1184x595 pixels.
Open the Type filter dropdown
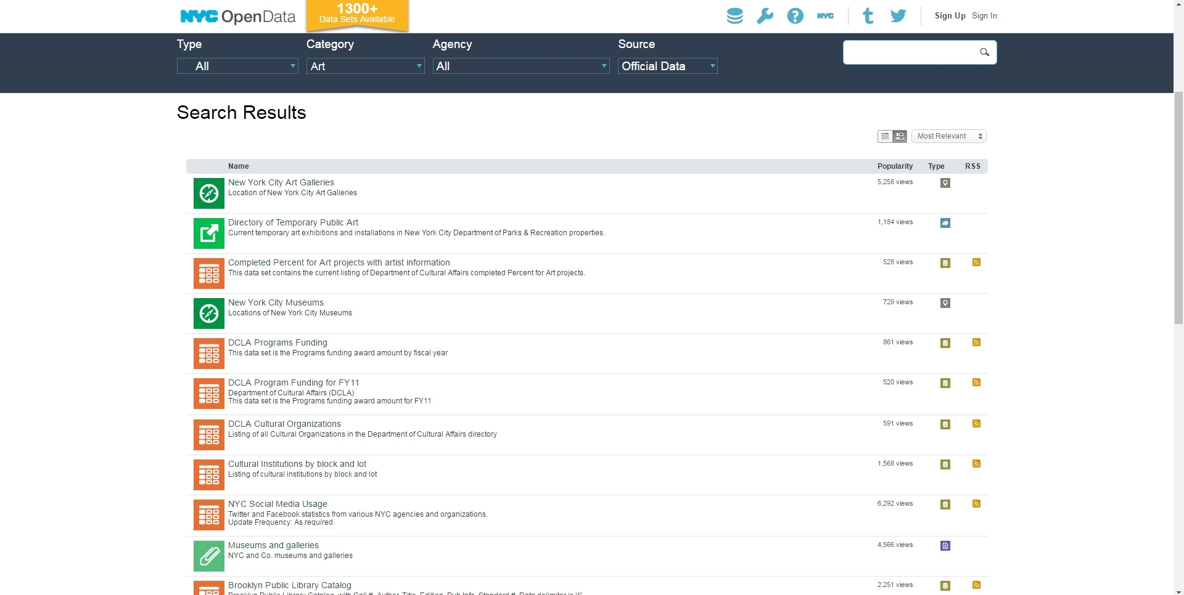pos(237,66)
